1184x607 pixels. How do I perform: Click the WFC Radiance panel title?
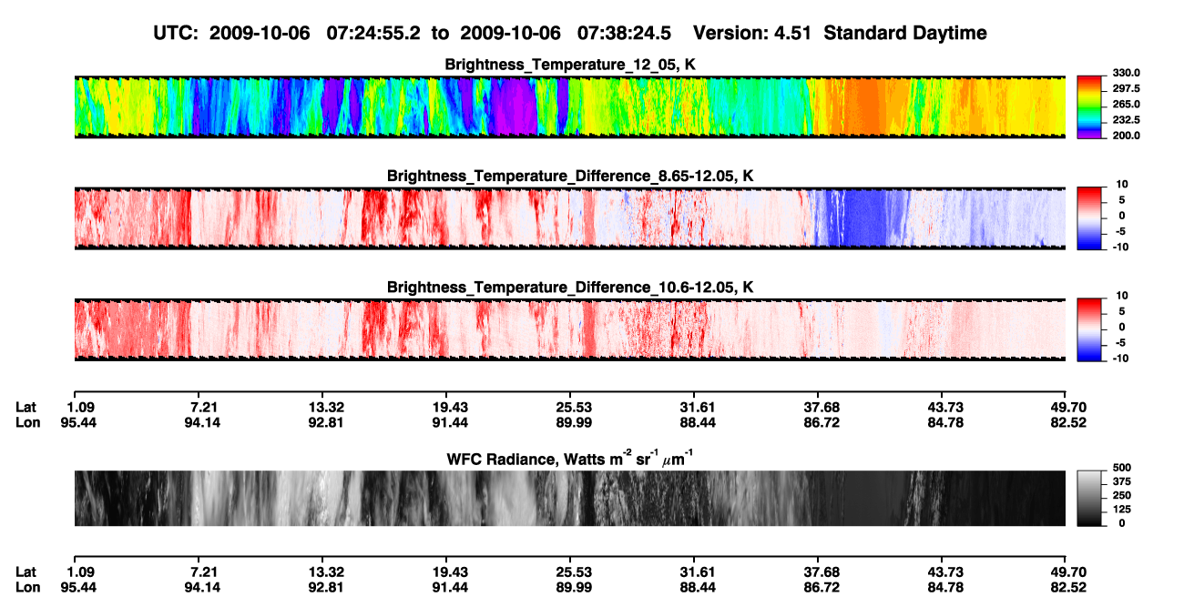(570, 460)
